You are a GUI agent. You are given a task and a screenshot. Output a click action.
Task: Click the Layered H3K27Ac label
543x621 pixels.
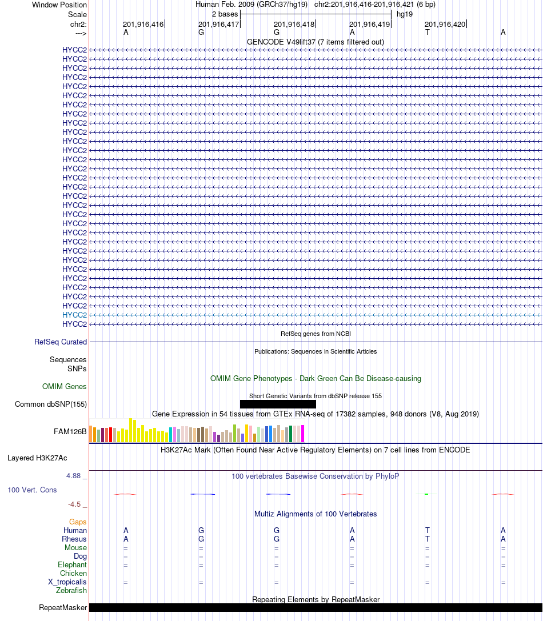point(37,458)
